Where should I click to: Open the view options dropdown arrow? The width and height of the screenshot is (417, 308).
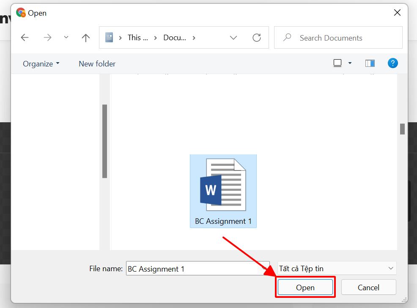[x=349, y=63]
